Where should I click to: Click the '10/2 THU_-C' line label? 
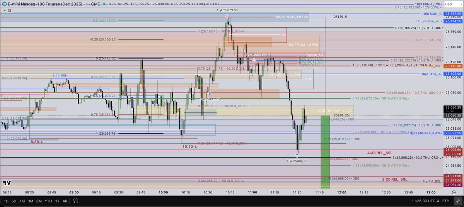[x=431, y=74]
